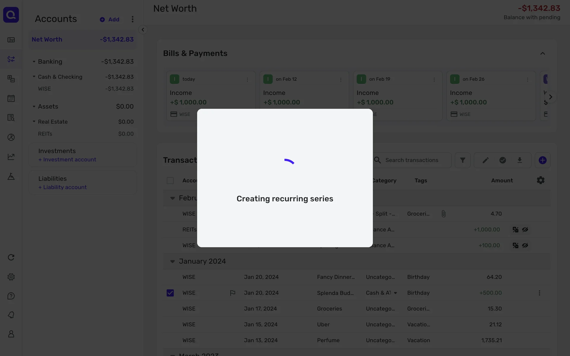Toggle the select-all transactions header checkbox
Viewport: 570px width, 356px height.
(170, 181)
